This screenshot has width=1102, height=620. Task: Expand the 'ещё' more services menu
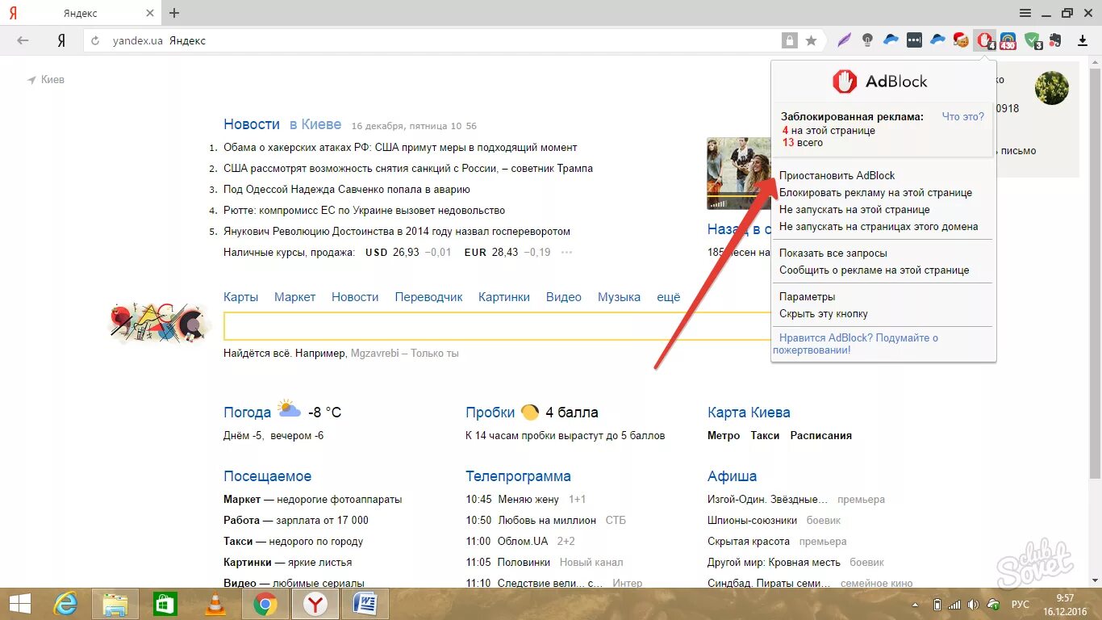668,297
